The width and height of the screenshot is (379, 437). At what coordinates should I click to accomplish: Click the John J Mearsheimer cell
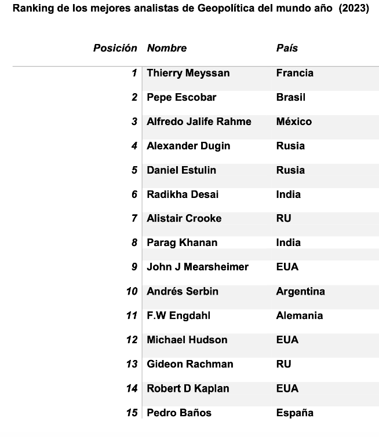(197, 267)
